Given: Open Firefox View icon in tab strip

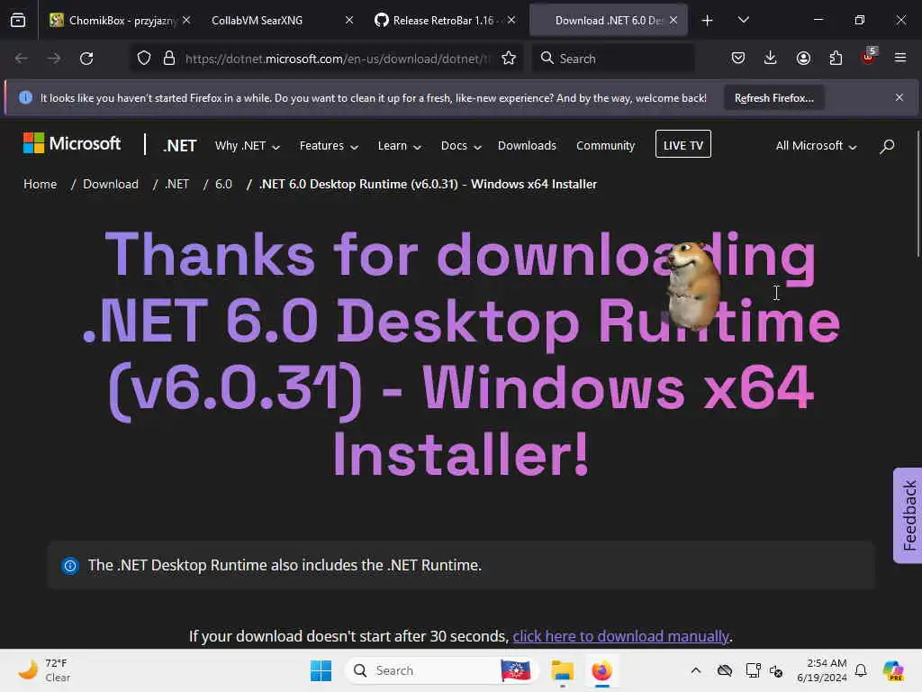Looking at the screenshot, I should coord(18,20).
